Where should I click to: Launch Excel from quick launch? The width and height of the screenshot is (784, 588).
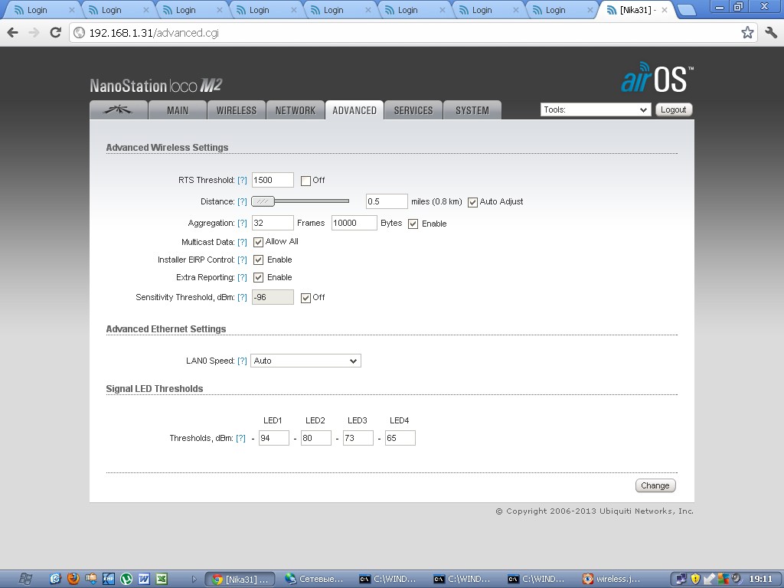tap(162, 579)
